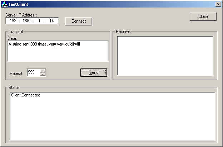
Task: Select first IP octet 192
Action: tap(13, 21)
